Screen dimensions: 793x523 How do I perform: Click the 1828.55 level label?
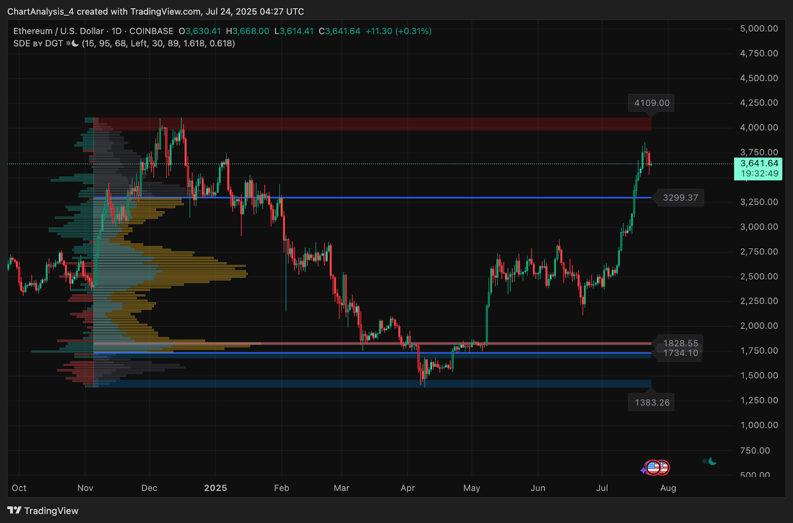680,343
